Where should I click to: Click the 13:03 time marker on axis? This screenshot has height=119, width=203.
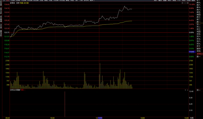pos(100,118)
